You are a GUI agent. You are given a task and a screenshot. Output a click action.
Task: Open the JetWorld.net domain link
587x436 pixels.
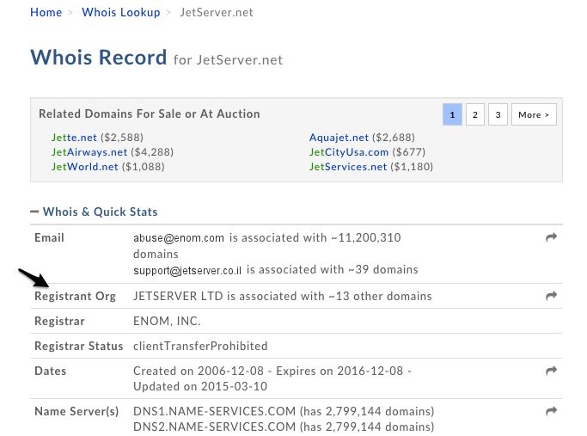(84, 167)
